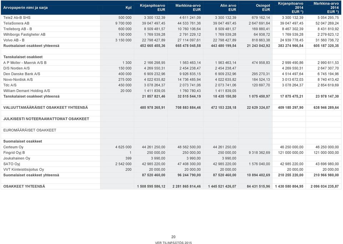This screenshot has width=343, height=244.
Task: Select the 'TeliaSonera AB' row name
Action: pyautogui.click(x=16, y=23)
